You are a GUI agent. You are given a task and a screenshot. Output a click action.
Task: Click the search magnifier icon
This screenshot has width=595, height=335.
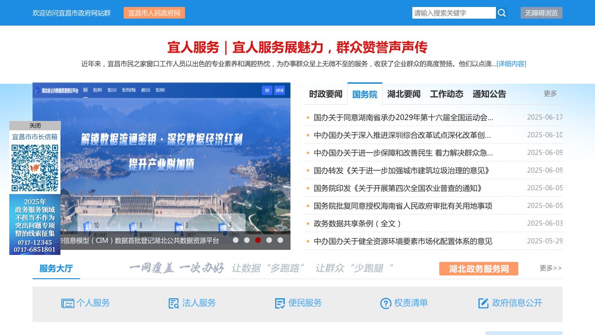pos(502,13)
